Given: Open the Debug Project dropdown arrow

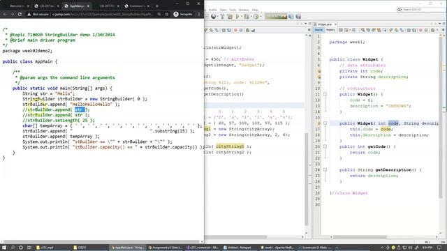Looking at the screenshot, I should coord(251,17).
